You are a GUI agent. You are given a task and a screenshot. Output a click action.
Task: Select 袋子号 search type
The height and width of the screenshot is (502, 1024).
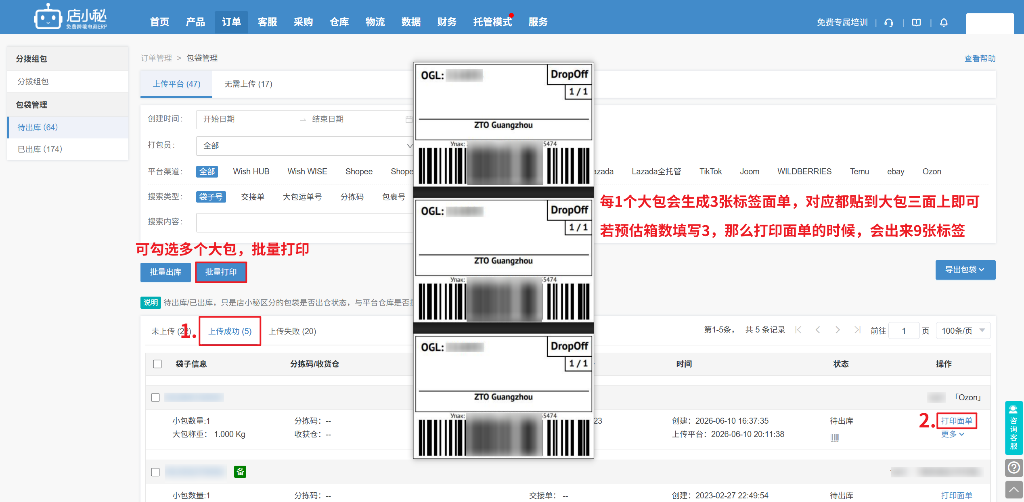click(211, 197)
